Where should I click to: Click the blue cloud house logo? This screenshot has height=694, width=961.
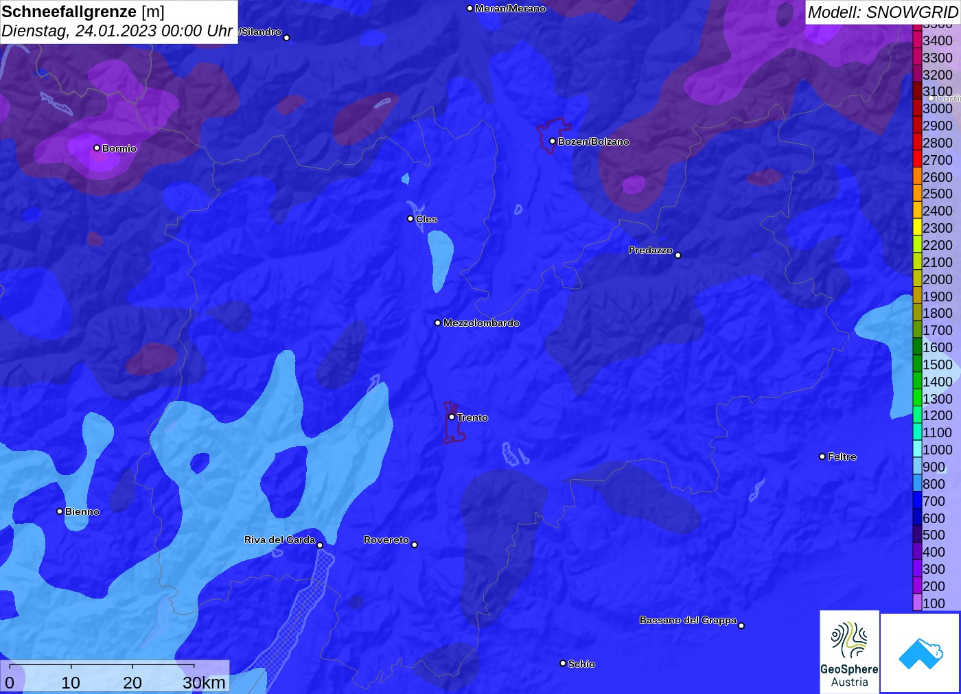(x=921, y=653)
